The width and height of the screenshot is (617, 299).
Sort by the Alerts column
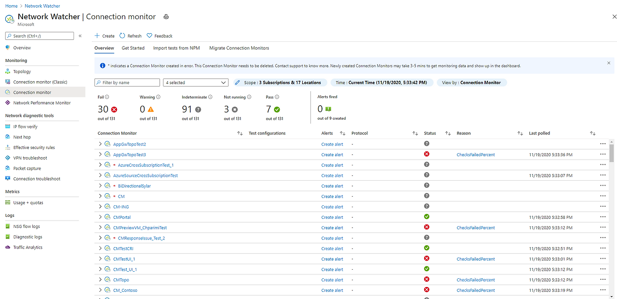pos(343,133)
